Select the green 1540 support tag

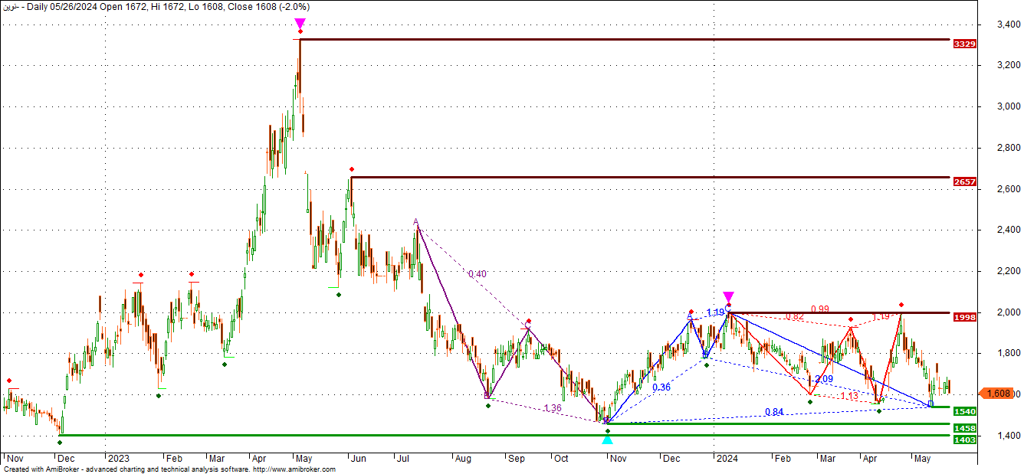[964, 411]
